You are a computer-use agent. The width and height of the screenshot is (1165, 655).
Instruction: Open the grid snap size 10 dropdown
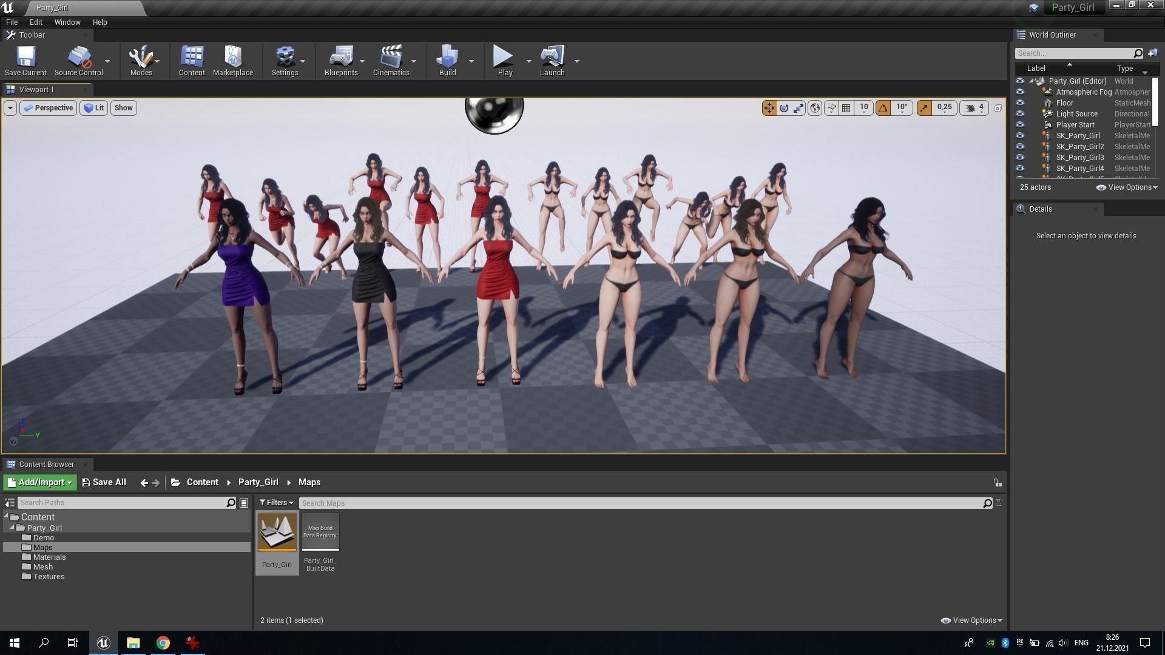coord(864,108)
